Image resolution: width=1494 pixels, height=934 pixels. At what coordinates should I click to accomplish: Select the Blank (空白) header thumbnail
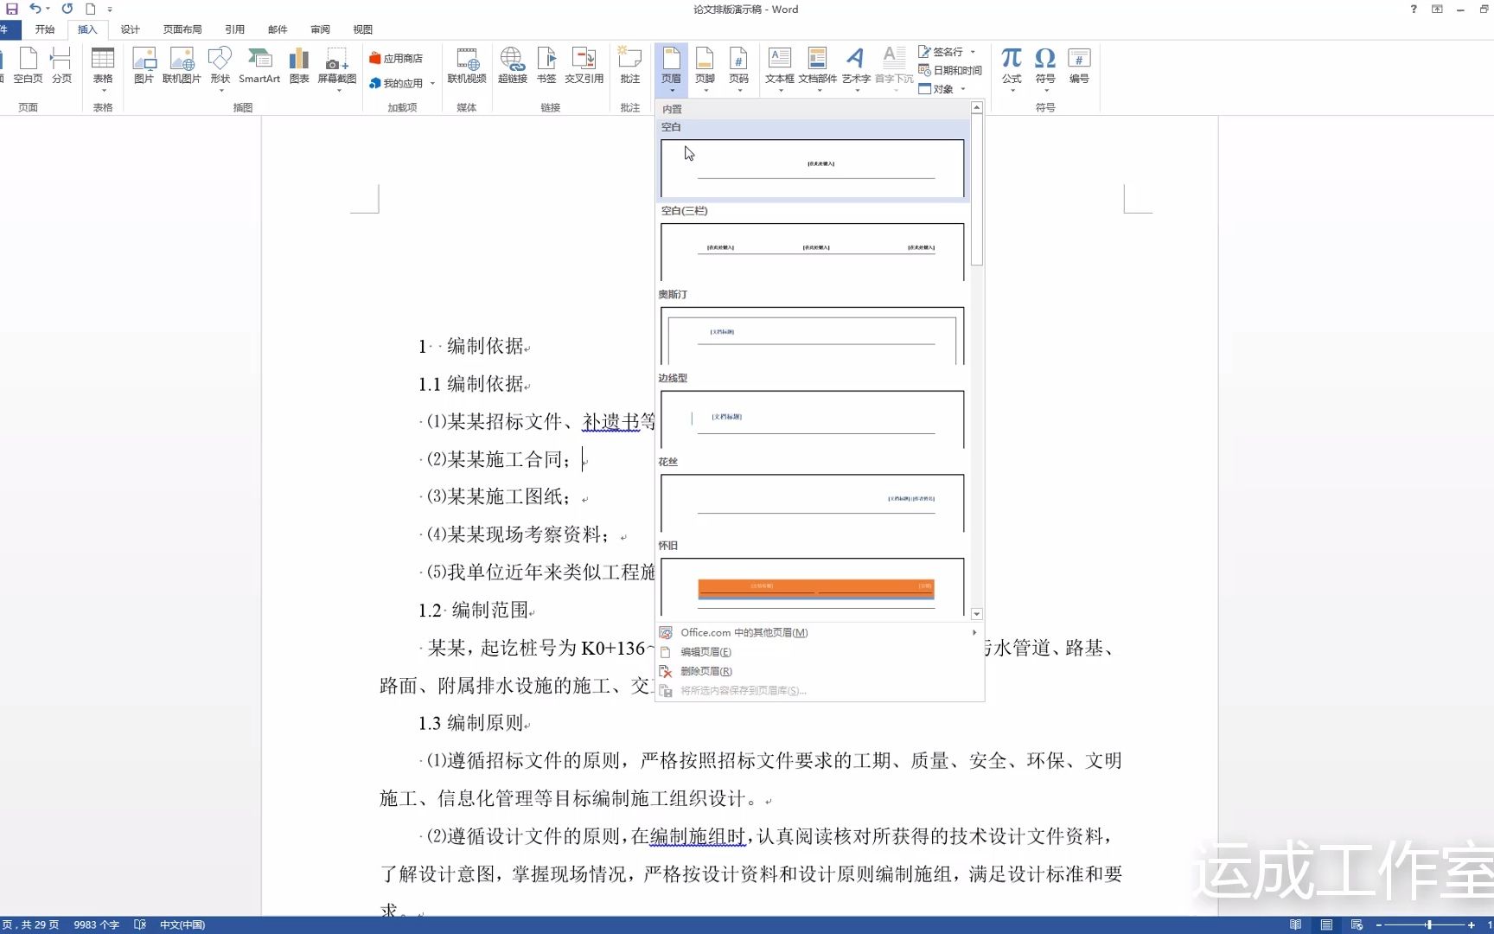tap(812, 169)
